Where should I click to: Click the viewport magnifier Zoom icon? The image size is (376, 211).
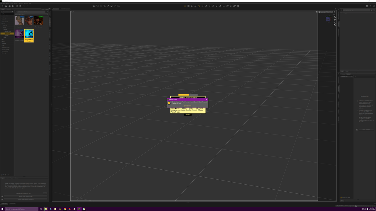[335, 20]
